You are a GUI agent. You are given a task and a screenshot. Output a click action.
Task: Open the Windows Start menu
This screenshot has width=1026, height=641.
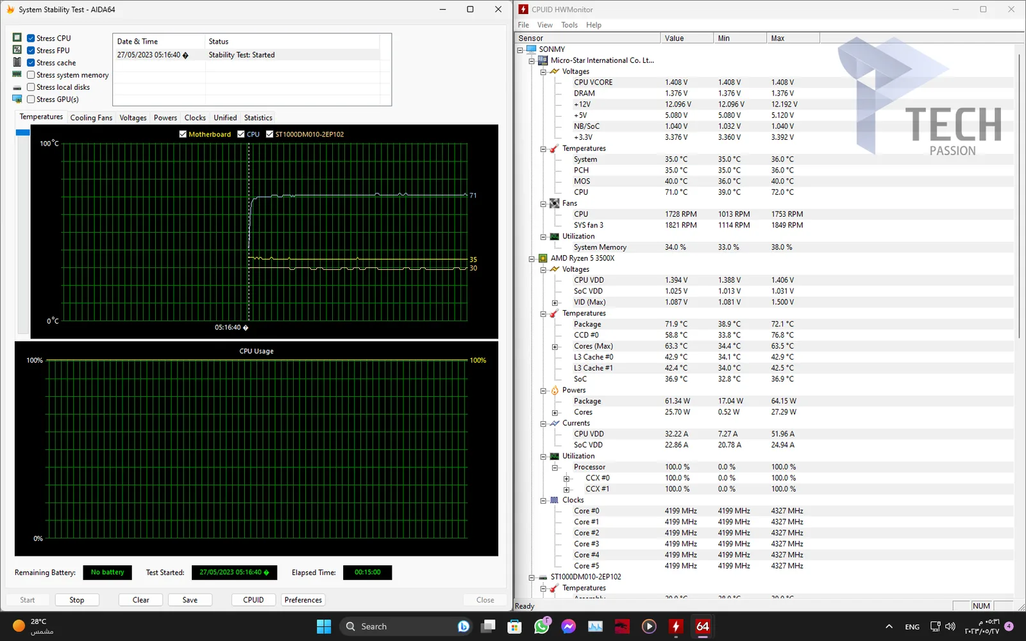(x=324, y=626)
